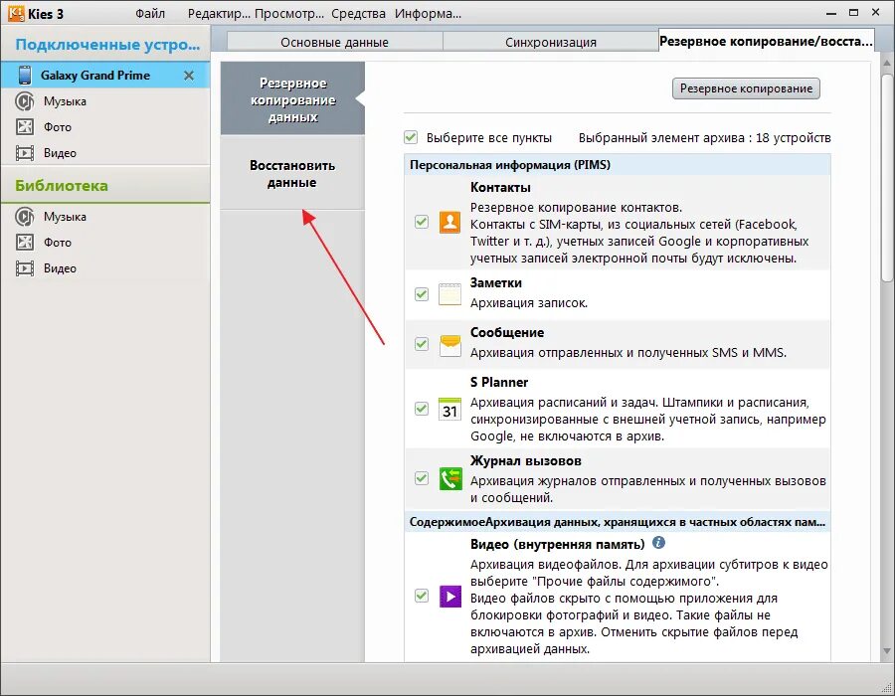The width and height of the screenshot is (895, 696).
Task: Toggle the Выберите все пункты checkbox
Action: 411,137
